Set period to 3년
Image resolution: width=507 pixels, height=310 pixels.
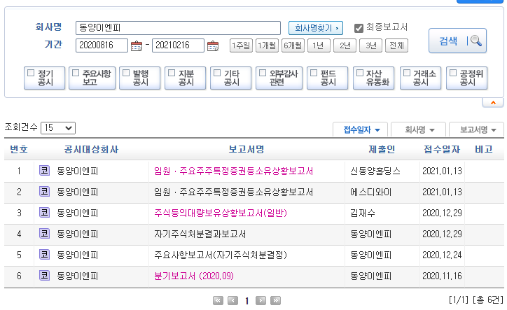tap(371, 45)
